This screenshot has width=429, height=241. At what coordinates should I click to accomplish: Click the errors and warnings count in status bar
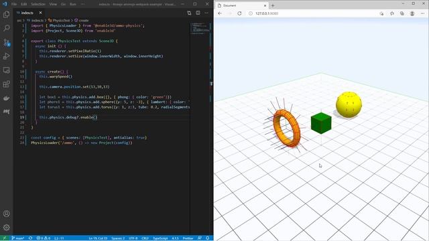pos(43,238)
